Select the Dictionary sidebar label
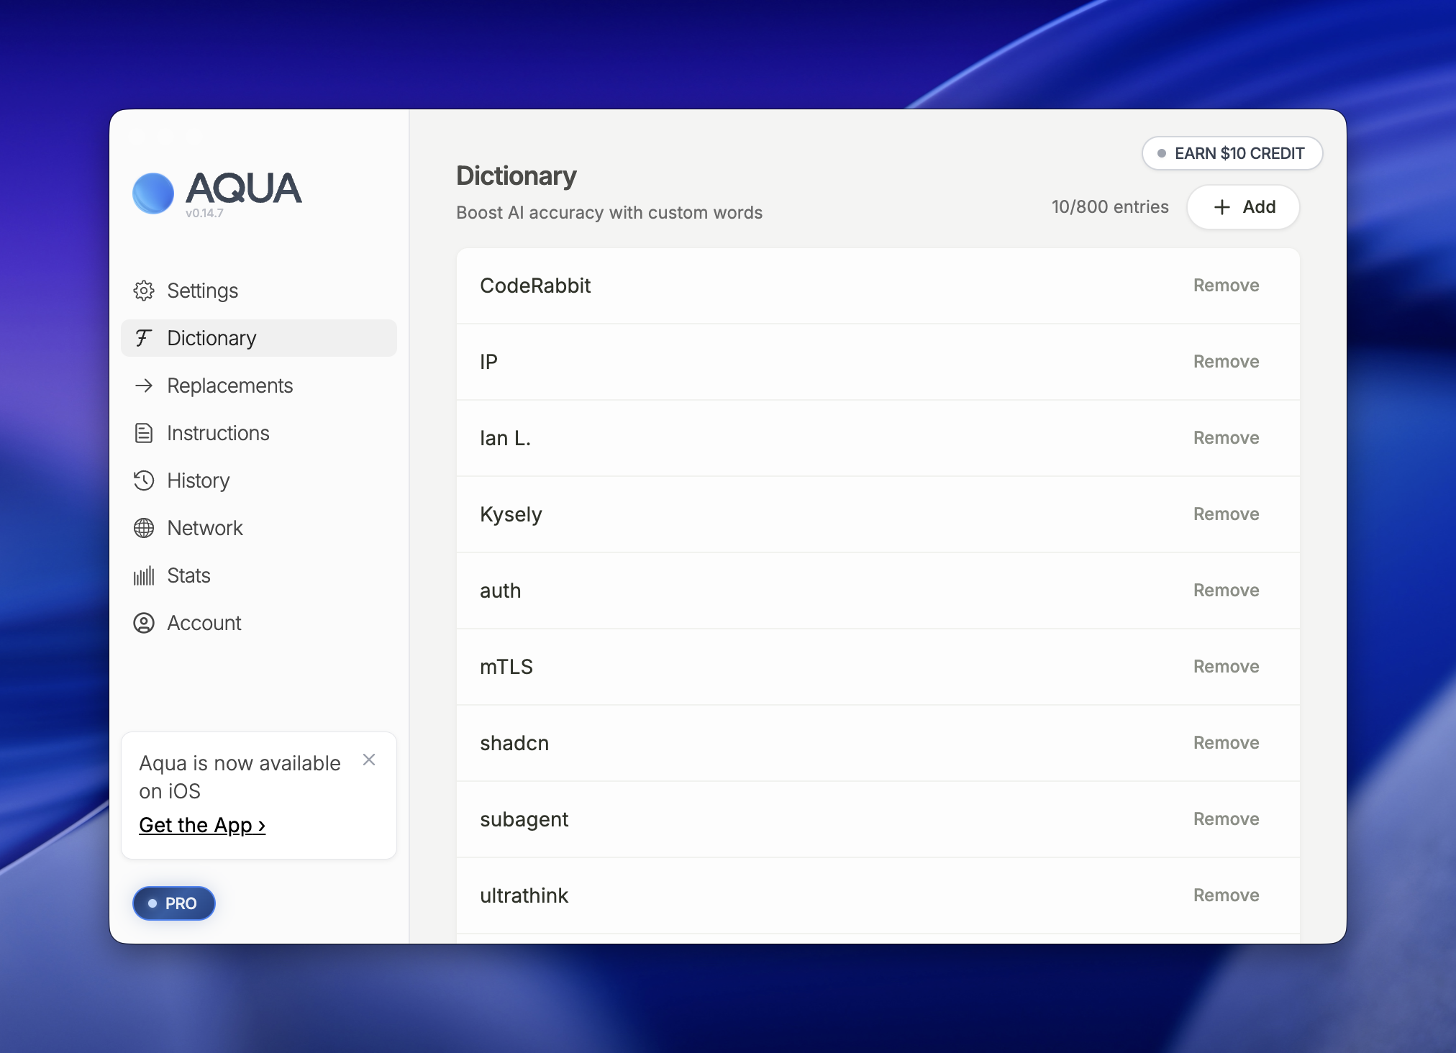The height and width of the screenshot is (1053, 1456). click(x=211, y=338)
